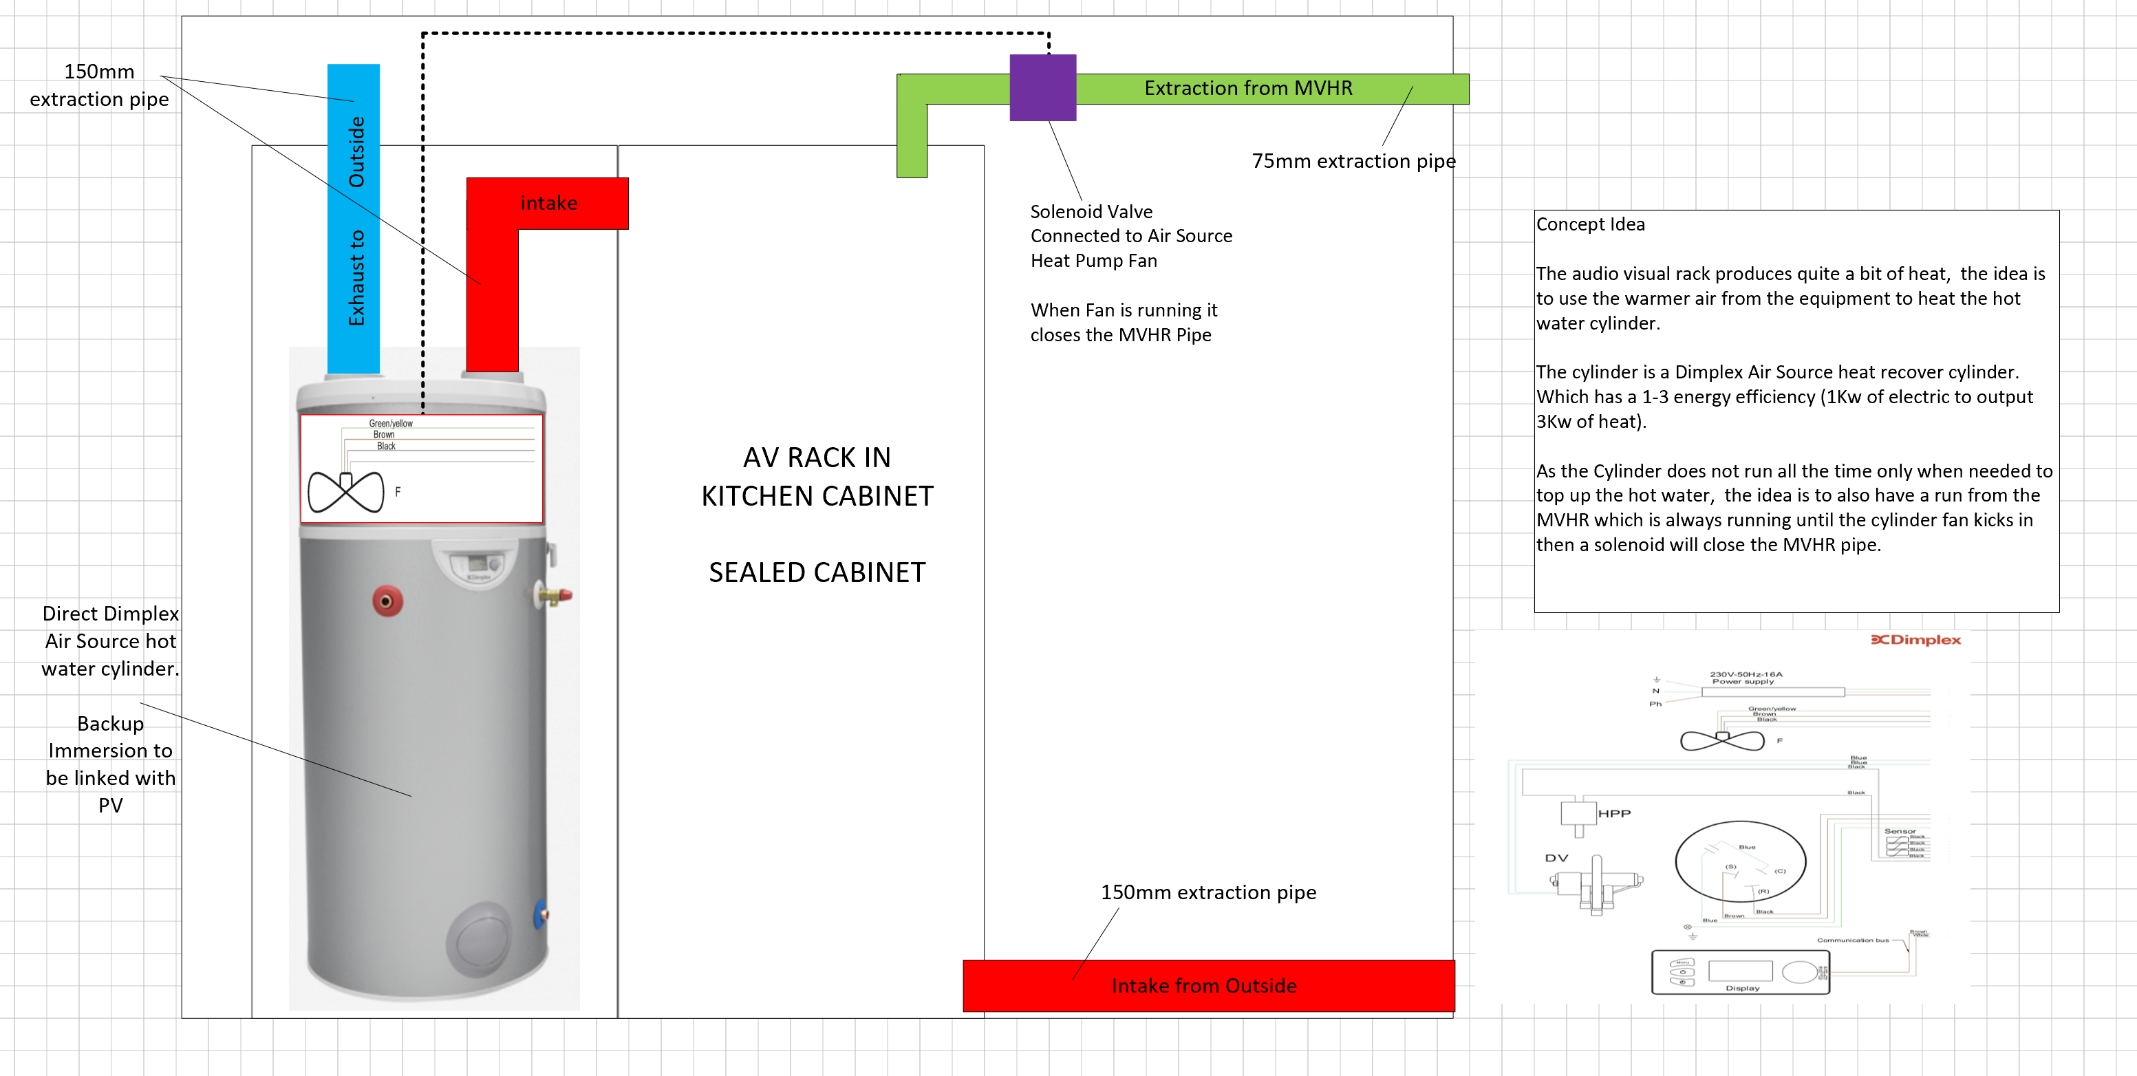
Task: Click the HPP component in wiring diagram
Action: tap(1579, 814)
